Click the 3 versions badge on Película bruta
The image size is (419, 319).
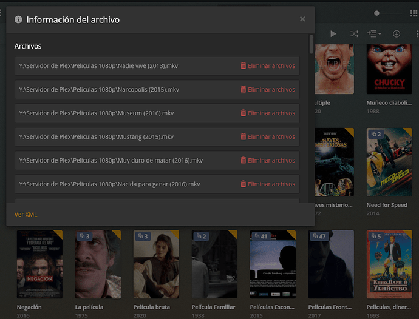click(x=143, y=237)
